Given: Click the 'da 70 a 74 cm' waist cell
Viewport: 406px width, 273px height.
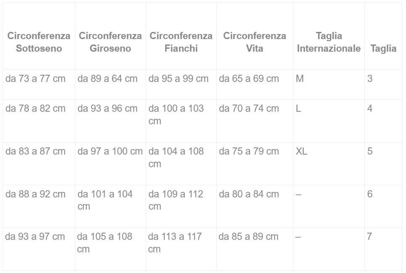Looking at the screenshot, I should point(249,108).
